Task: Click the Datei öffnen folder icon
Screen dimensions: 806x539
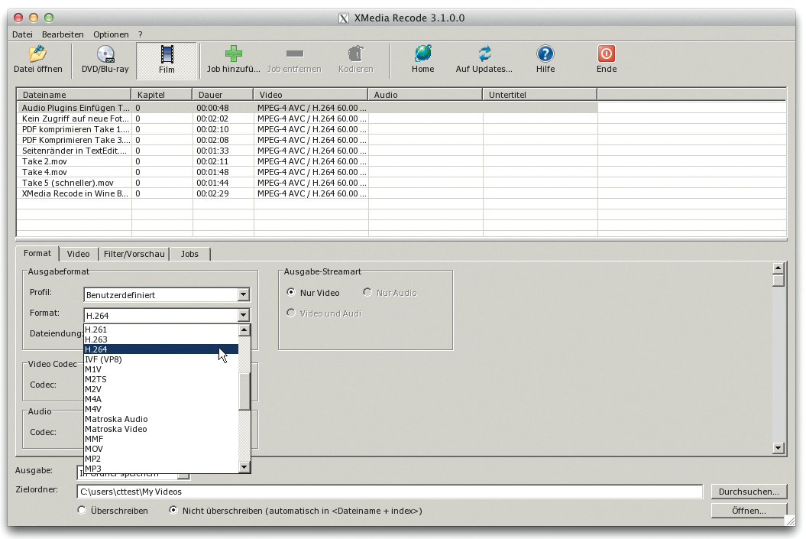Action: 37,54
